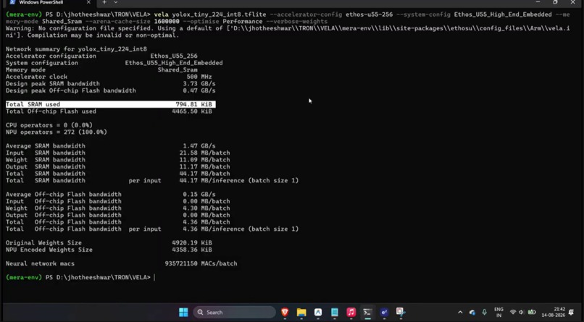Change the ENG IN input language

(499, 313)
